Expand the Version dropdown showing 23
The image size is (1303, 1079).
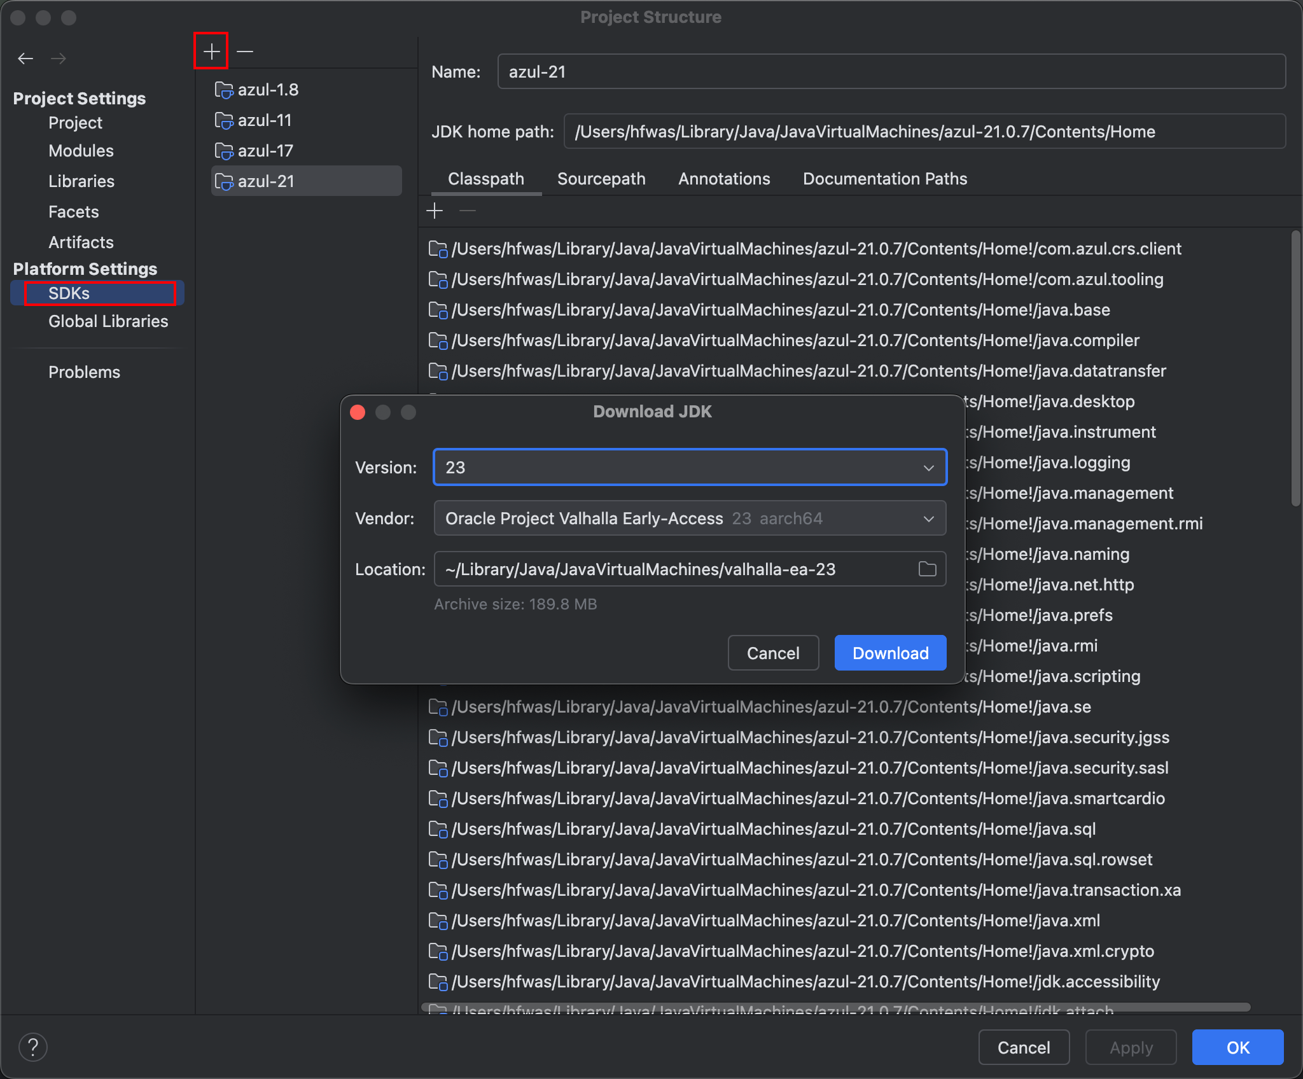click(690, 468)
